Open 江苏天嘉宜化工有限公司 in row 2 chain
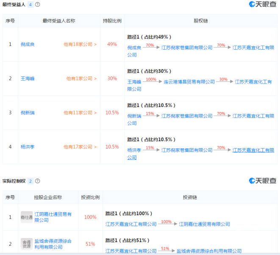Screen dimensions: 280x255 253,82
